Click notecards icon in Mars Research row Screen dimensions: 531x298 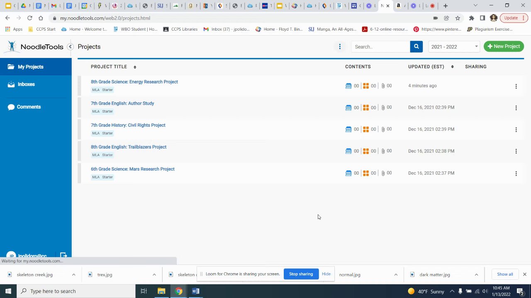pos(366,173)
